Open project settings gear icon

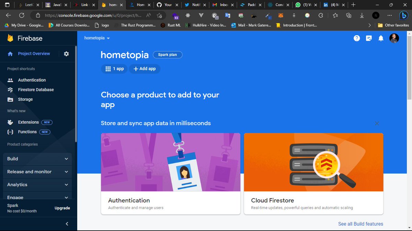pyautogui.click(x=66, y=54)
